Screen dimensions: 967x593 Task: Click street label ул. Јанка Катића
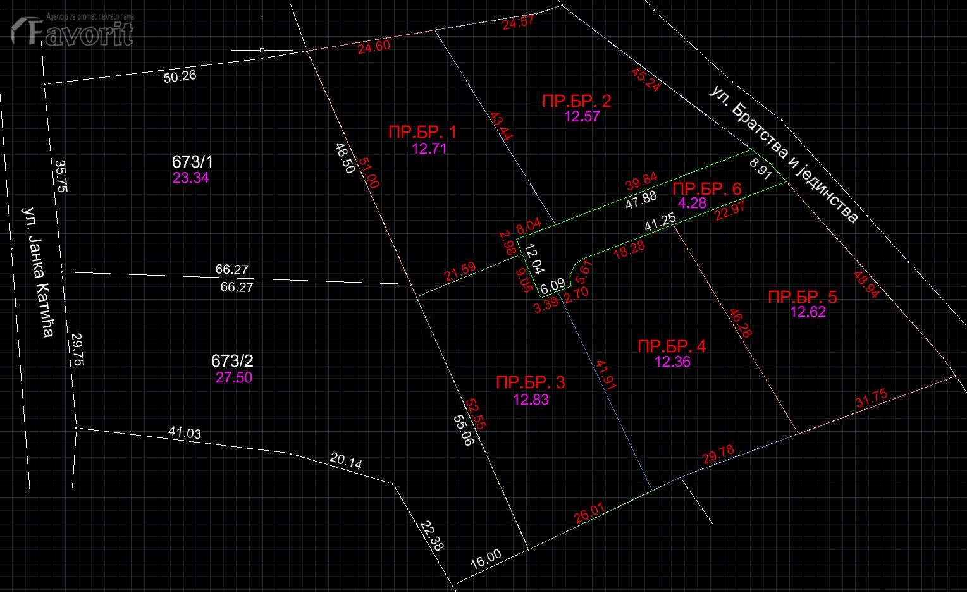pyautogui.click(x=37, y=271)
